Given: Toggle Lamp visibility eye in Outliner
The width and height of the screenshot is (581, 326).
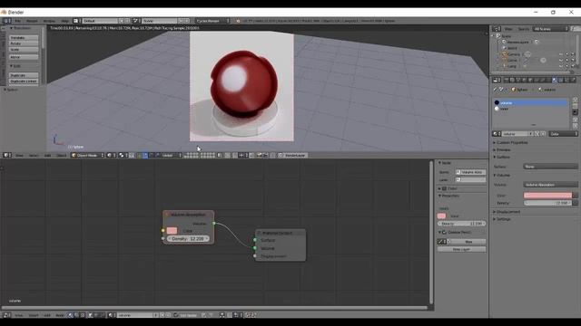Looking at the screenshot, I should 561,66.
